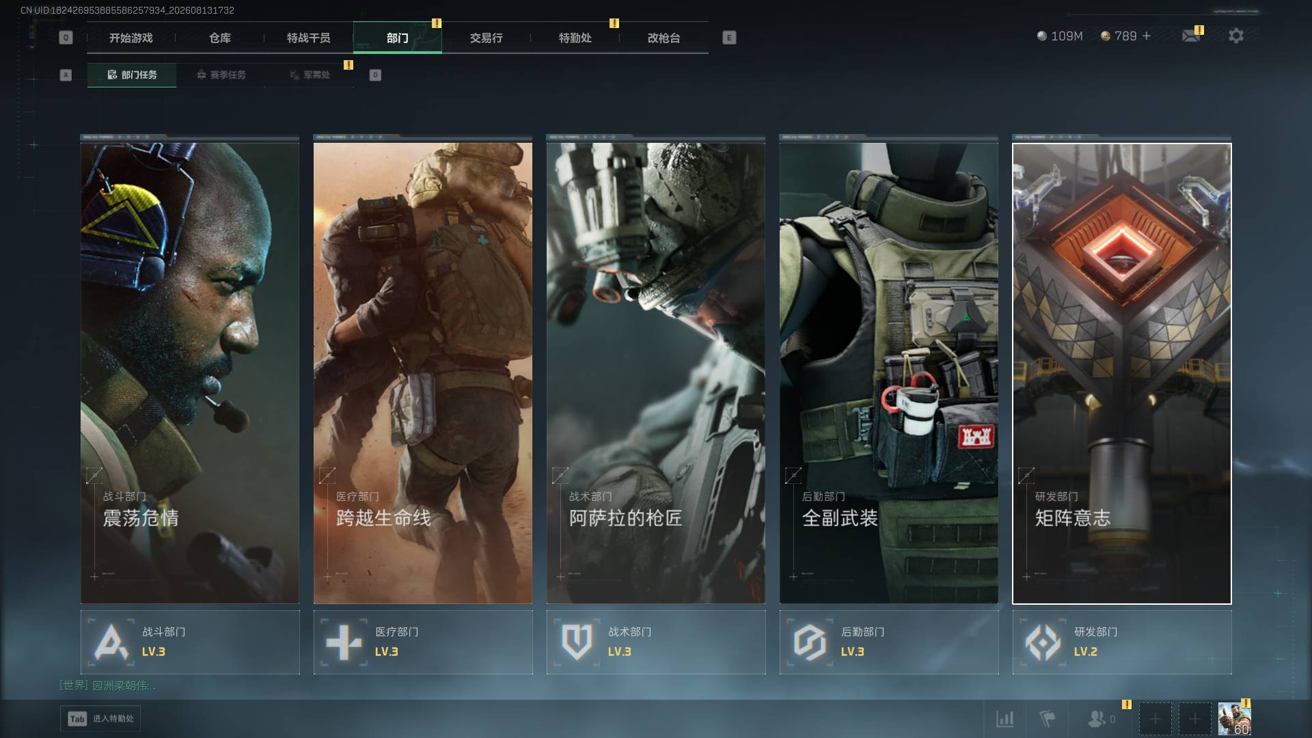This screenshot has height=738, width=1312.
Task: Click the 109M currency coin icon
Action: point(1041,36)
